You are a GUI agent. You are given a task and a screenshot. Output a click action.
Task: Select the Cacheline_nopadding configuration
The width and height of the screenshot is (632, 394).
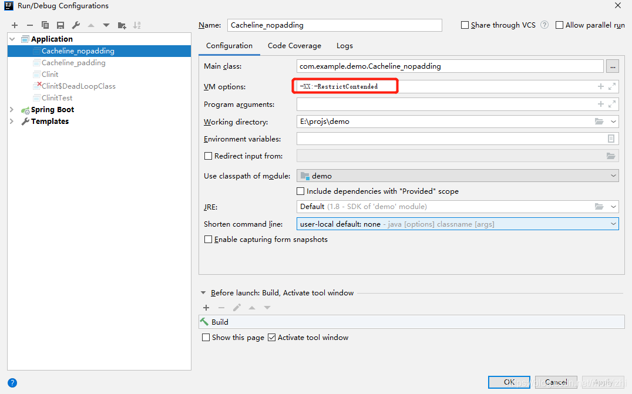[x=99, y=50]
